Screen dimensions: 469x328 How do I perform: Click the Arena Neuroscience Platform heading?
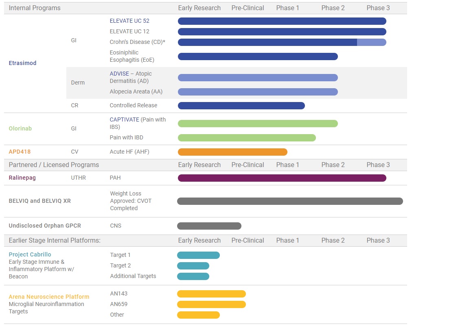click(49, 297)
